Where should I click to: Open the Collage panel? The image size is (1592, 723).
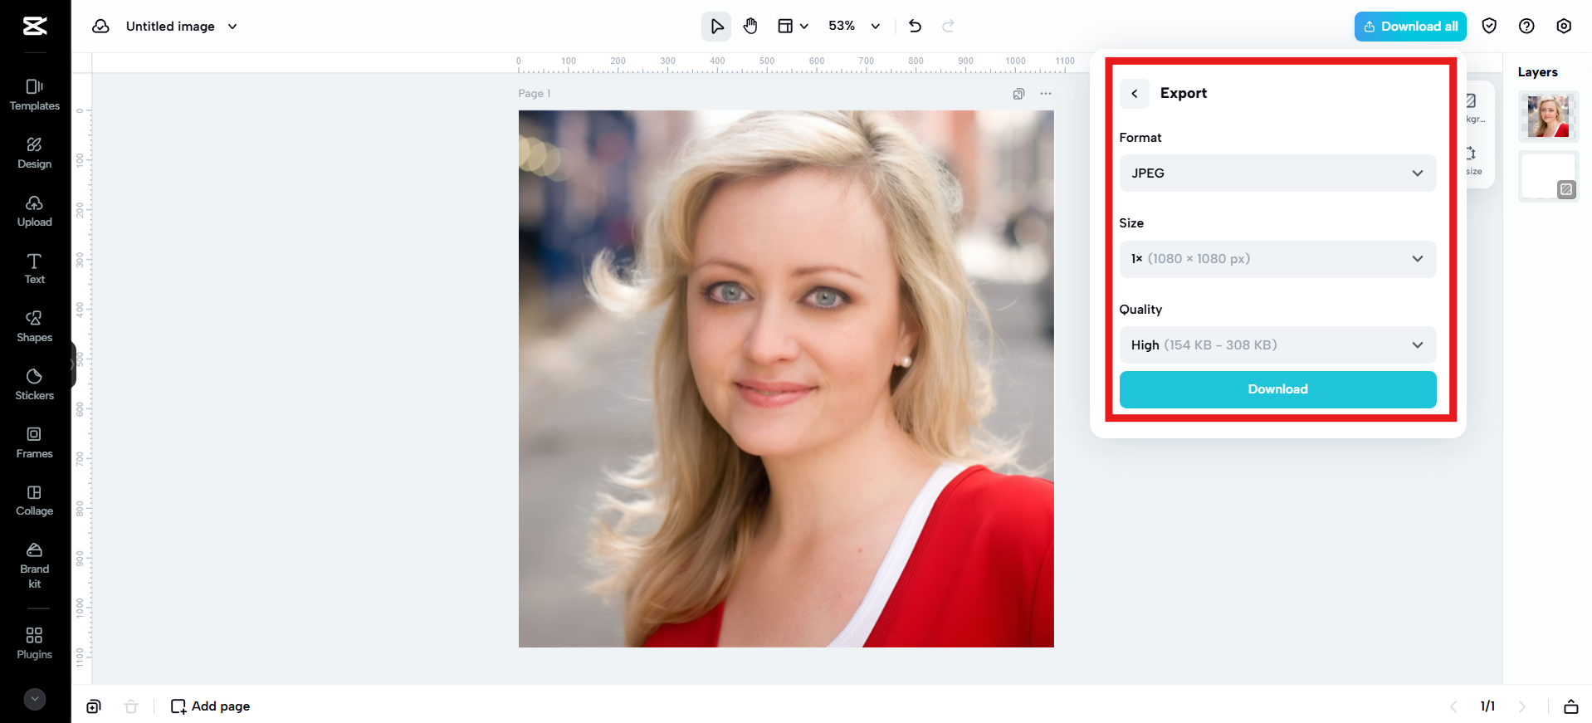[x=34, y=501]
